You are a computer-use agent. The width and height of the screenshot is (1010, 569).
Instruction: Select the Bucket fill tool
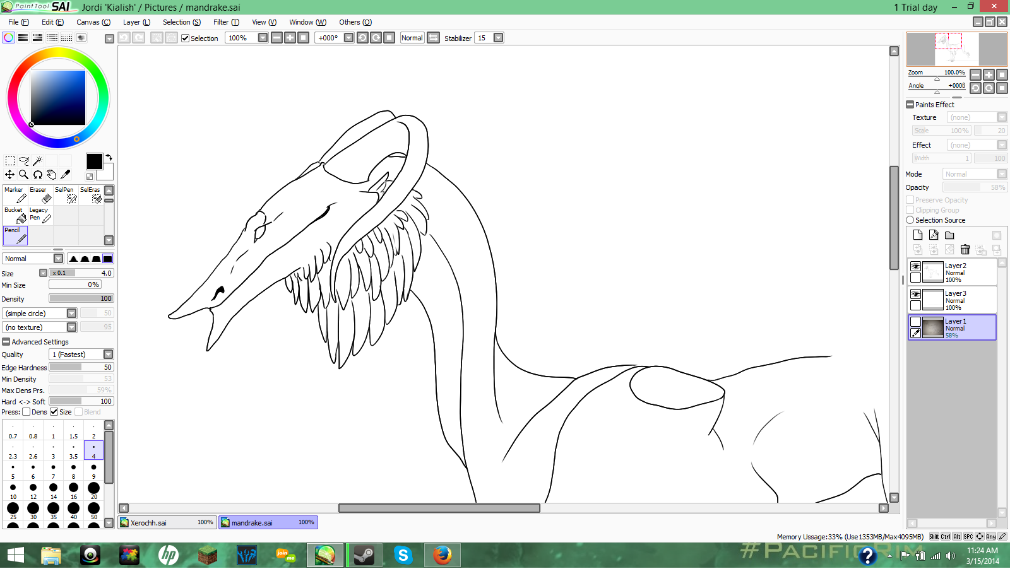[x=15, y=215]
